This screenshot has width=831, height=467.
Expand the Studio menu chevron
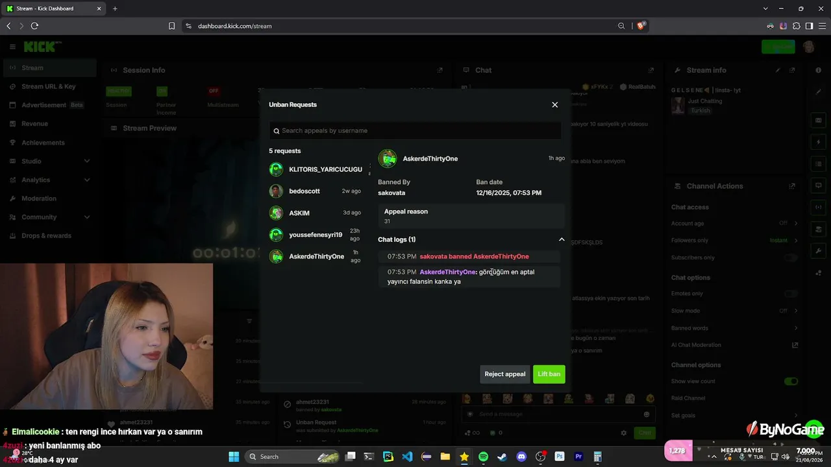pyautogui.click(x=87, y=161)
